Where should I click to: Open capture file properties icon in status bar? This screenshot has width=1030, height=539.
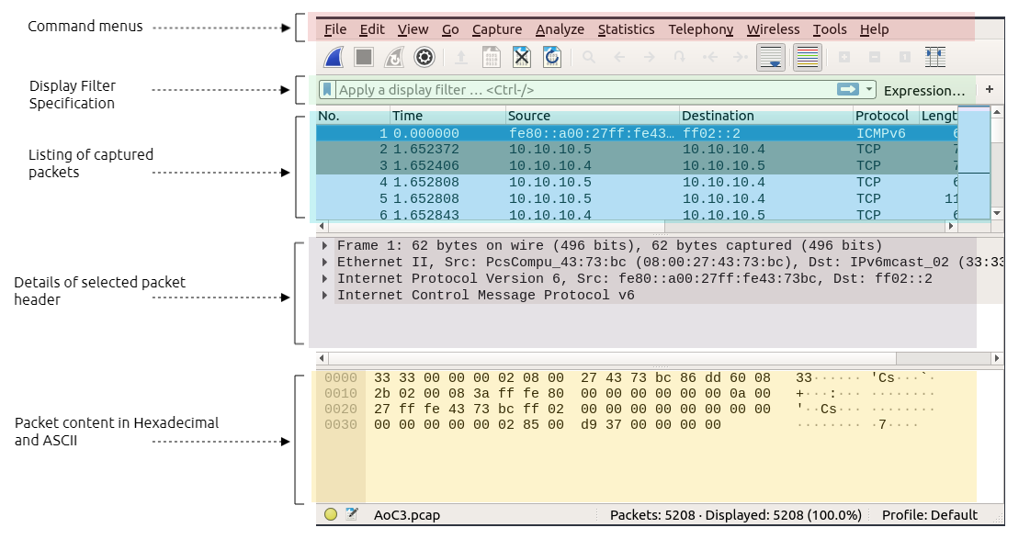(351, 515)
